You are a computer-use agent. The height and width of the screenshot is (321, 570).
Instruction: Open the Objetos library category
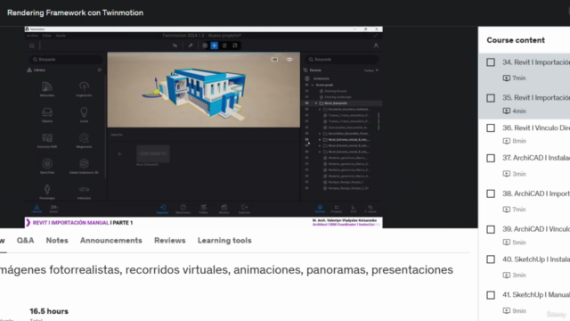coord(47,115)
